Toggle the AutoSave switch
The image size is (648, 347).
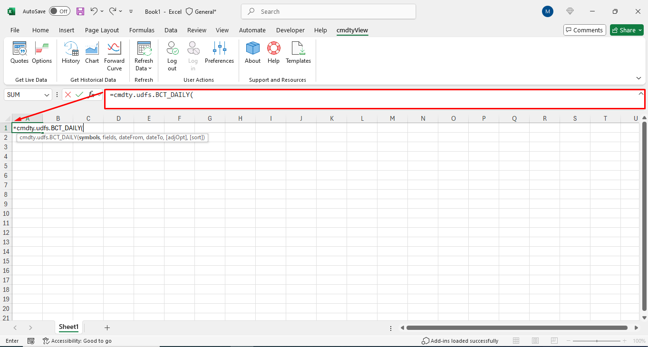pos(59,11)
